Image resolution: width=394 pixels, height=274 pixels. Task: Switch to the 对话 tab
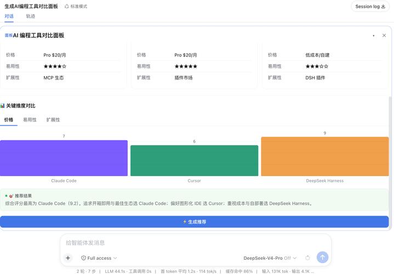point(9,16)
